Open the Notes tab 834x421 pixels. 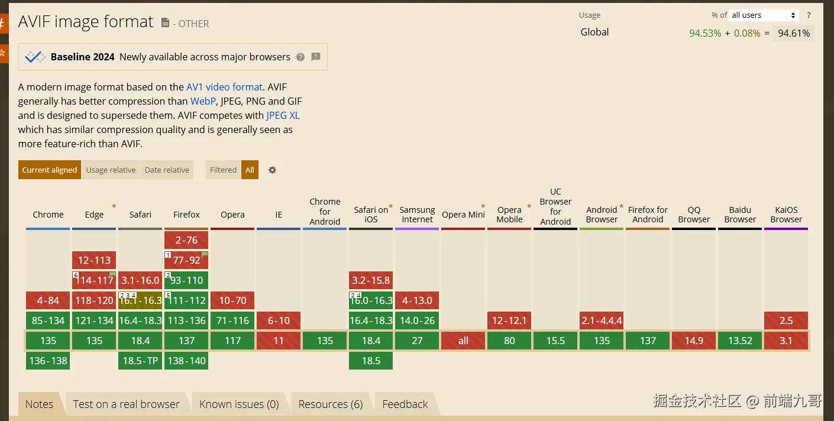tap(40, 404)
